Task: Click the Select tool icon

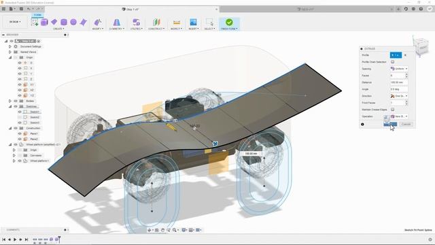Action: (209, 22)
